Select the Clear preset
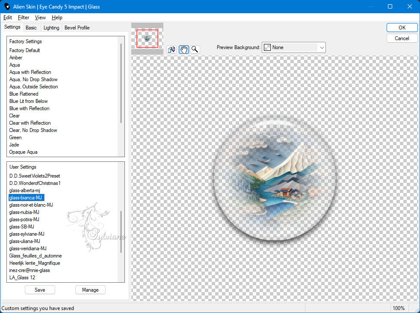This screenshot has width=420, height=313. pos(15,116)
